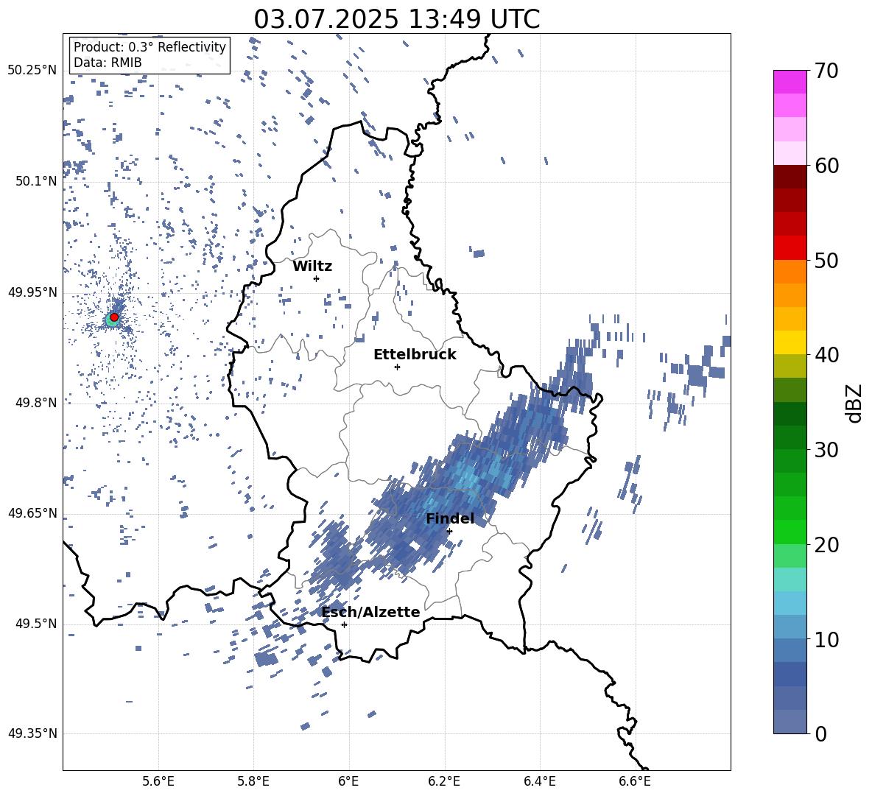The height and width of the screenshot is (796, 872).
Task: Click the olive colorbar segment near 38
Action: point(790,367)
